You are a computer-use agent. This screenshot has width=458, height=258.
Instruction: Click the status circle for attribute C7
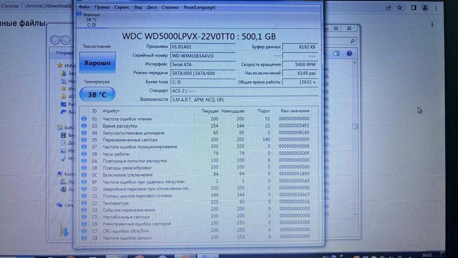84,231
